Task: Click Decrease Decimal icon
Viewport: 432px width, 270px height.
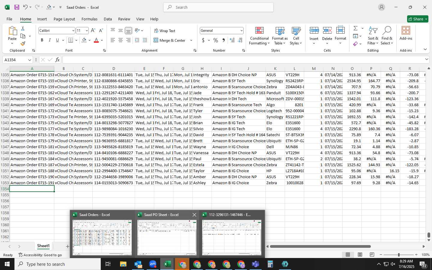Action: pyautogui.click(x=240, y=40)
